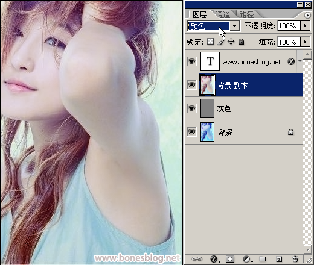Click the lock image pixels brush icon
Viewport: 314px width, 265px height.
click(221, 42)
